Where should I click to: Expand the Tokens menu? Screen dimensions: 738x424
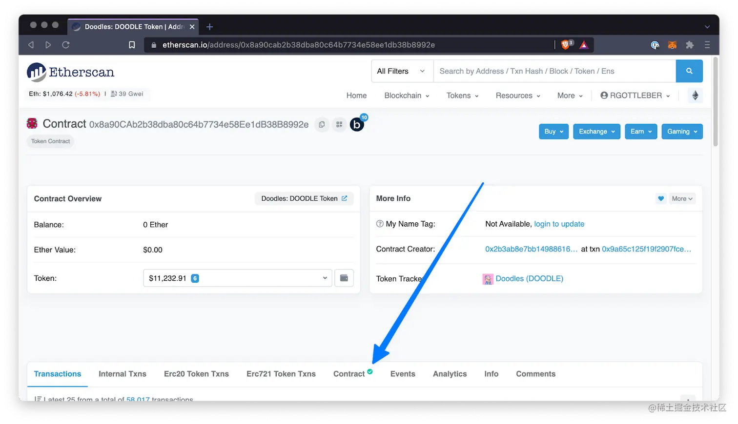(462, 96)
